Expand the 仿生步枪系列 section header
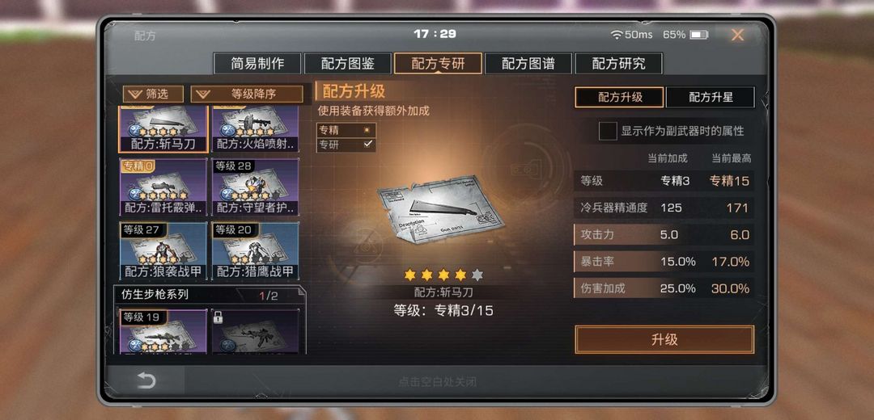Image resolution: width=874 pixels, height=420 pixels. (x=209, y=294)
